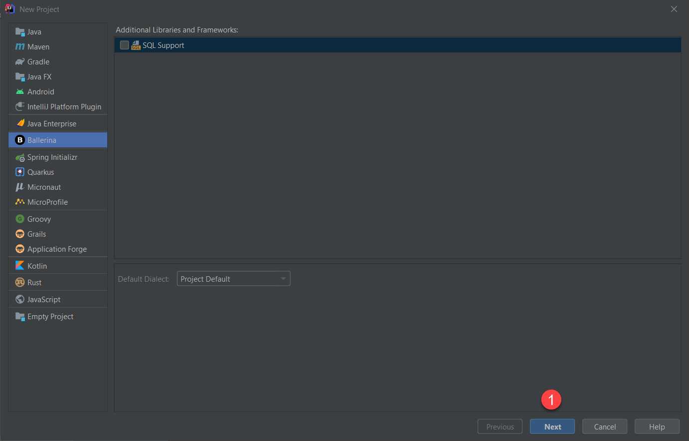Pick Empty Project label text
The width and height of the screenshot is (689, 441).
pyautogui.click(x=50, y=317)
